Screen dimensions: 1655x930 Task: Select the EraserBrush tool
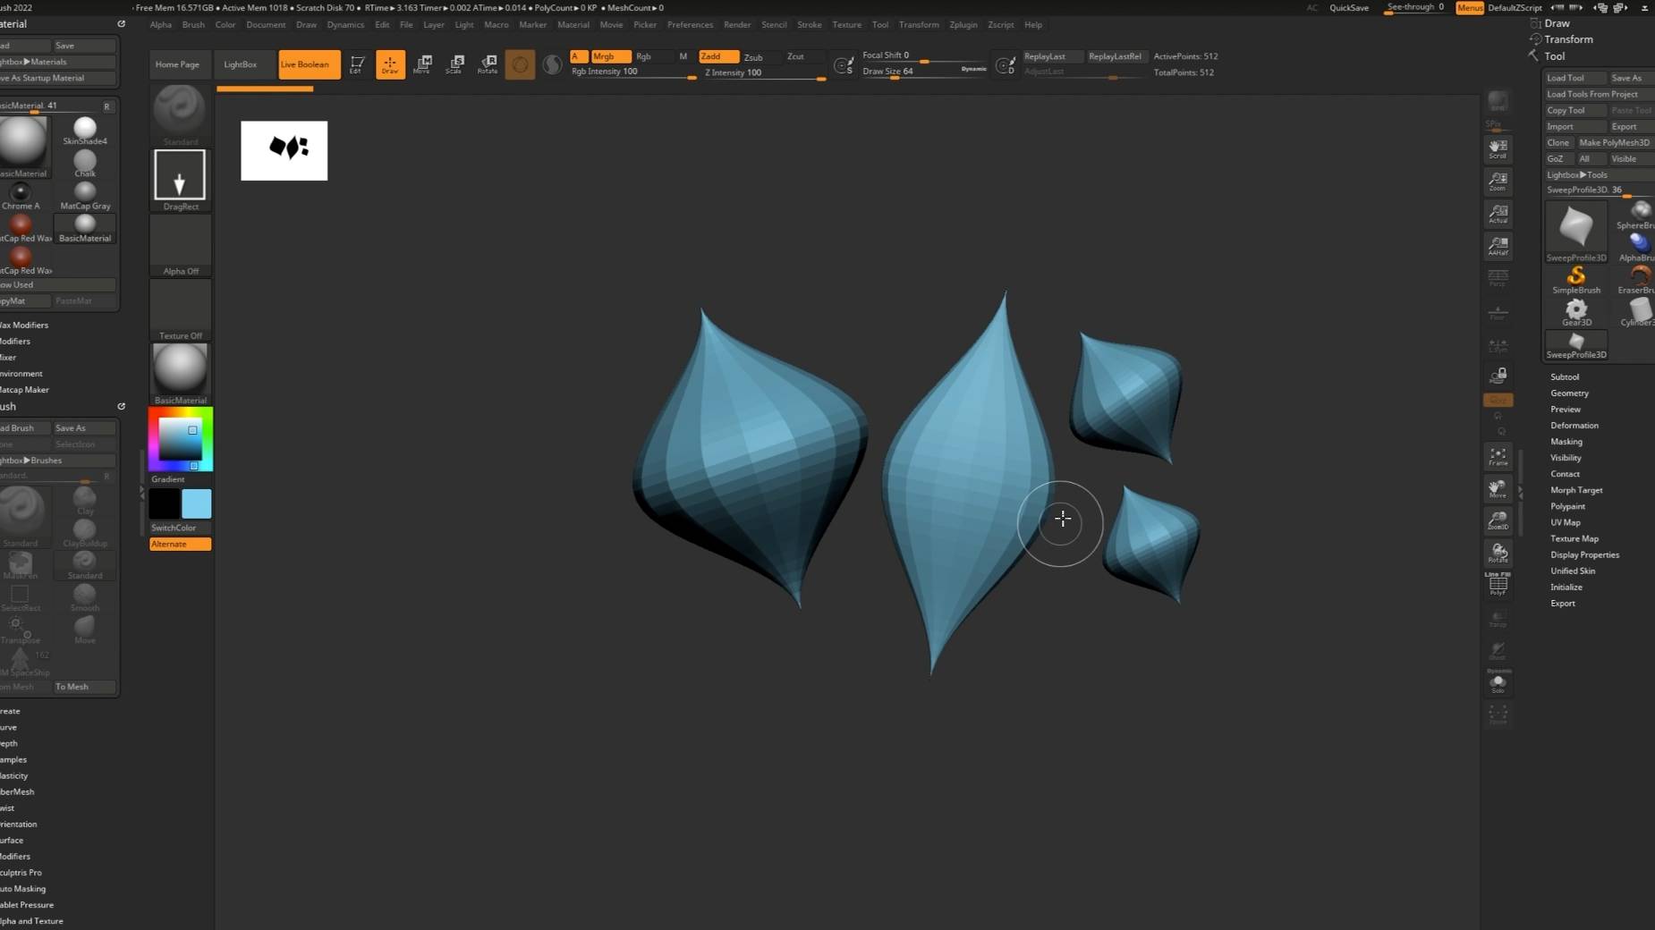[1637, 280]
